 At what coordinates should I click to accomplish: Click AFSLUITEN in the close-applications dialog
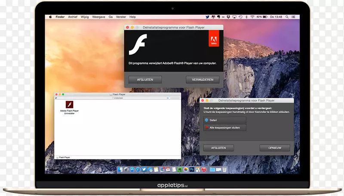point(218,148)
